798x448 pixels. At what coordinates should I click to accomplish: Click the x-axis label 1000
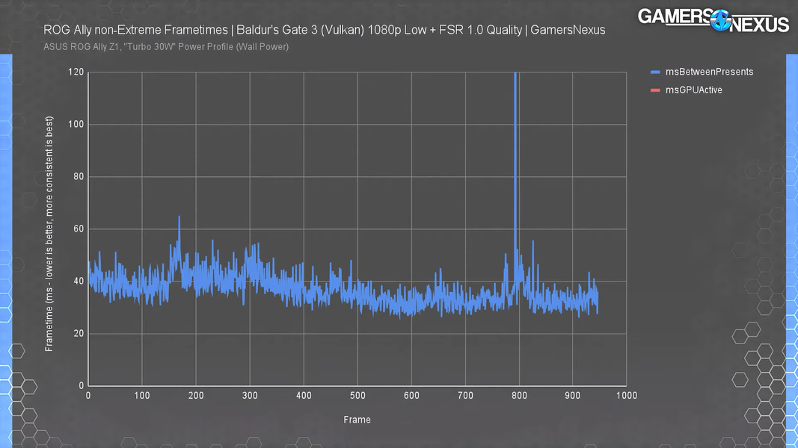[x=627, y=396]
